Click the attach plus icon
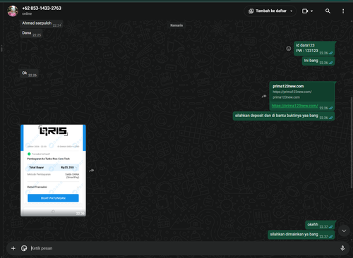Viewport: 353px width, 258px height. click(13, 248)
